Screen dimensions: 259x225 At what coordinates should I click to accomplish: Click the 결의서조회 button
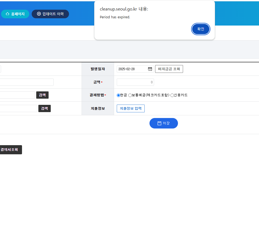(10, 150)
